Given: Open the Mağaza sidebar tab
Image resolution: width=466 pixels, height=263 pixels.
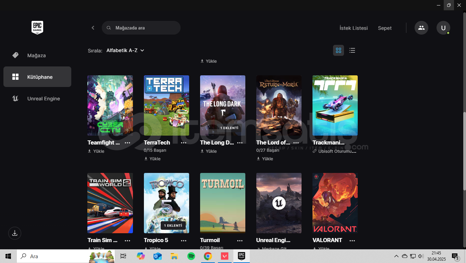Looking at the screenshot, I should click(36, 55).
